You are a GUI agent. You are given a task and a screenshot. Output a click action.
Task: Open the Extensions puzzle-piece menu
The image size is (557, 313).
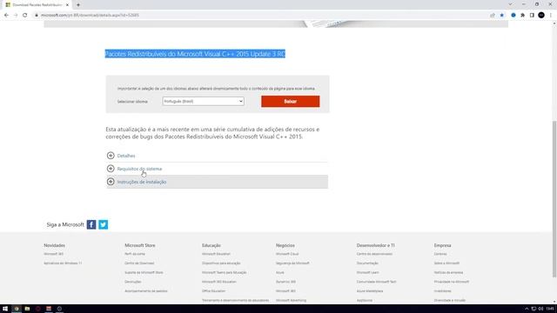522,16
